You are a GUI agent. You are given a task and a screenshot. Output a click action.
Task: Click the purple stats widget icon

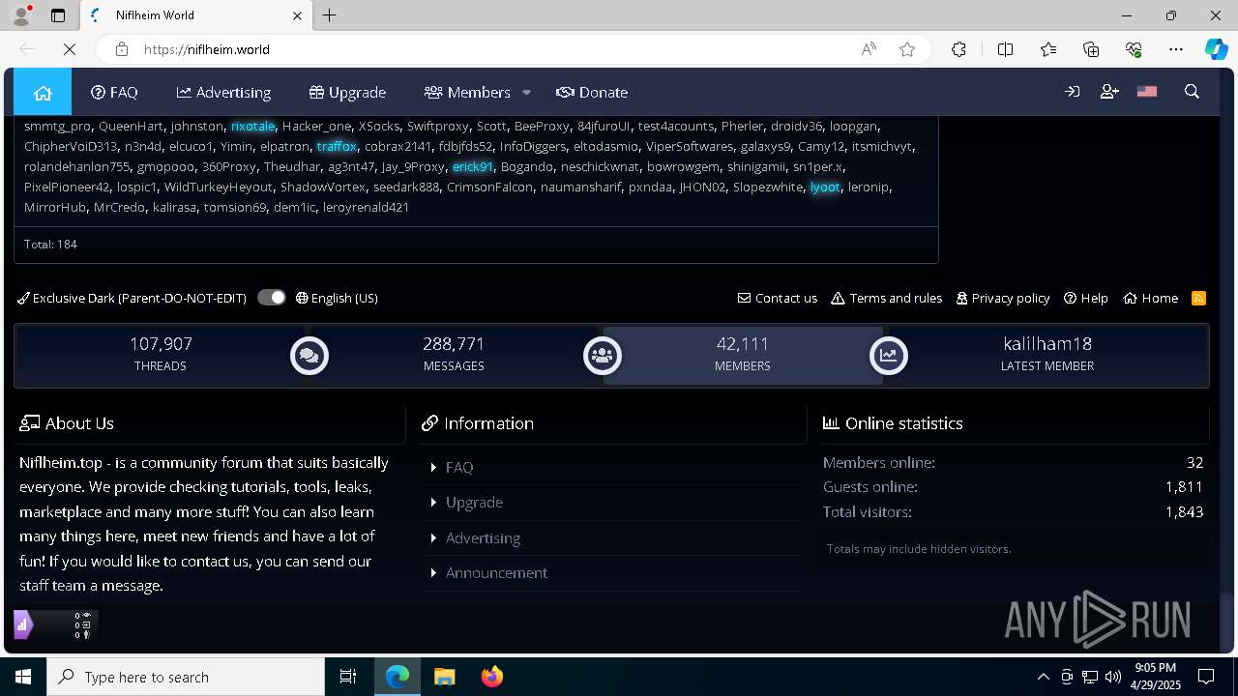coord(23,625)
